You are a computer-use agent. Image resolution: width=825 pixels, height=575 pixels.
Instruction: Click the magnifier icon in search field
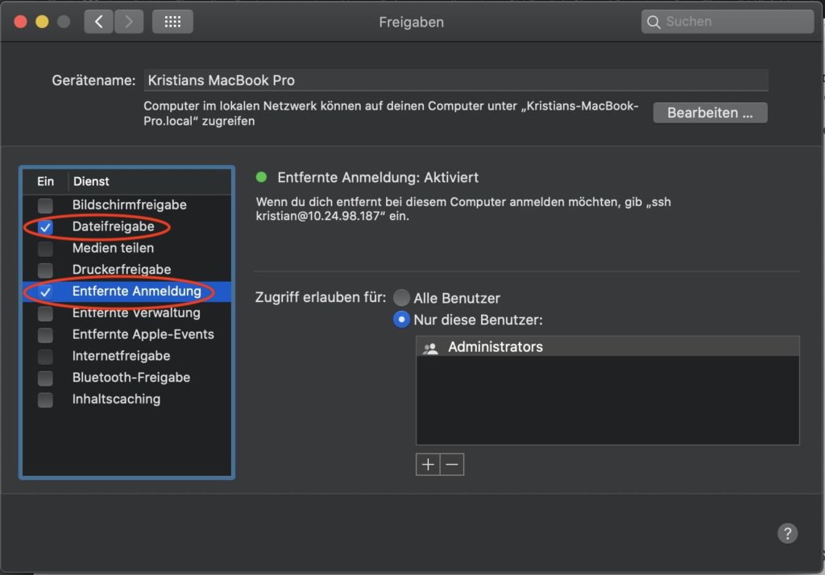654,23
